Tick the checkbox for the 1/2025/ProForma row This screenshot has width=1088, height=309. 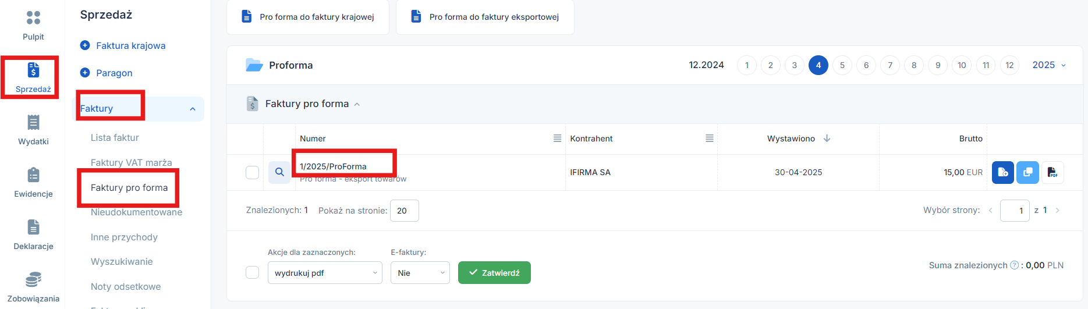coord(252,172)
